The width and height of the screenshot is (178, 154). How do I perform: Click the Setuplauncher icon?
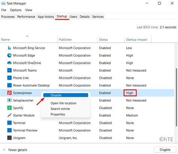coord(9,100)
